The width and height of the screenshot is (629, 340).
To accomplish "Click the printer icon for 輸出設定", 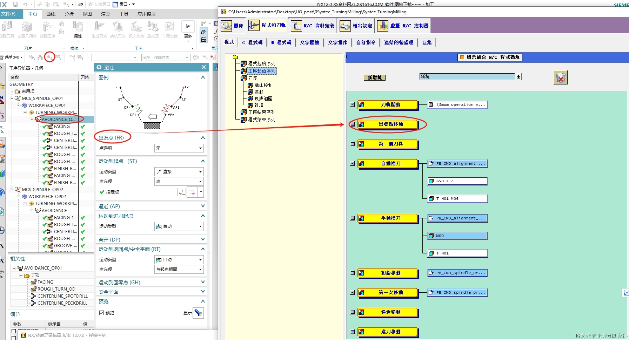I will [x=345, y=26].
